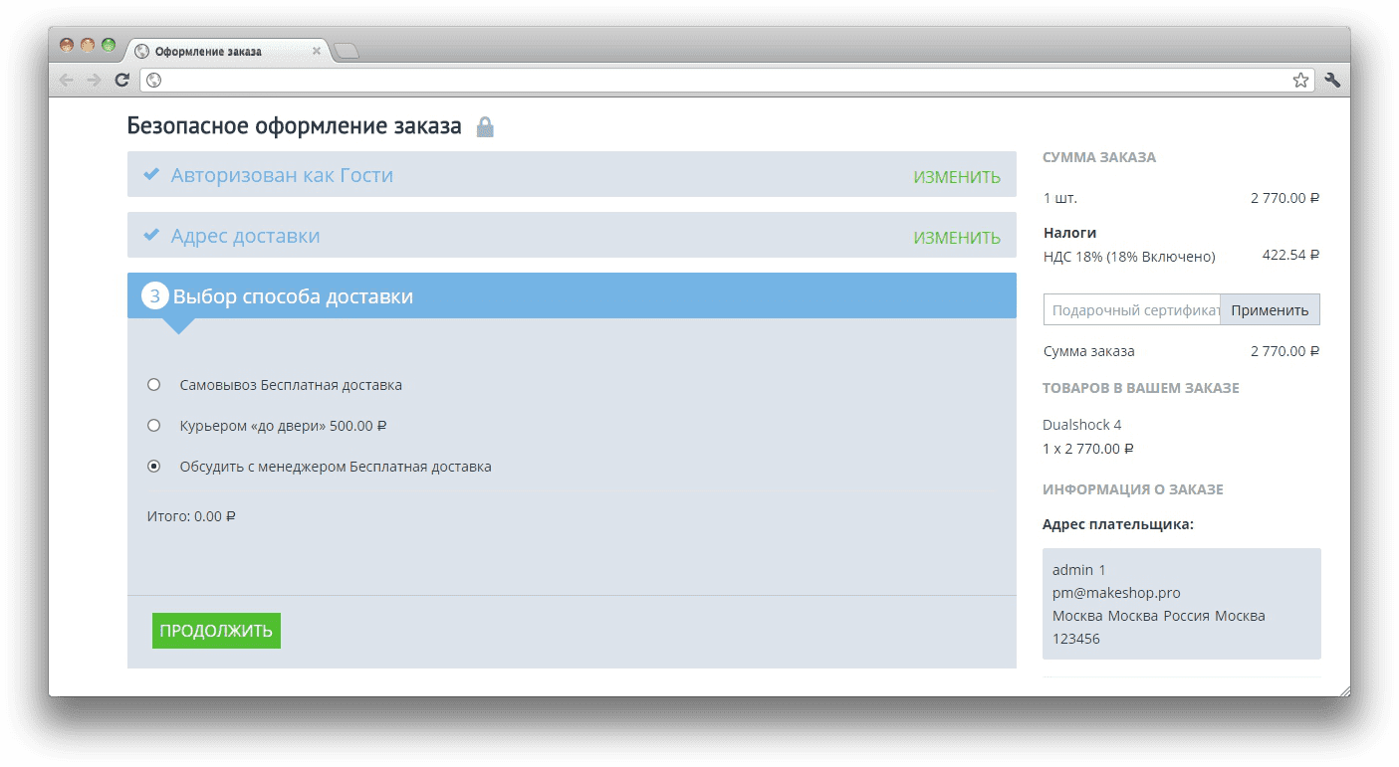This screenshot has height=767, width=1399.
Task: Click ИНФОРМАЦИЯ О ЗАКАЗЕ heading
Action: pyautogui.click(x=1133, y=489)
